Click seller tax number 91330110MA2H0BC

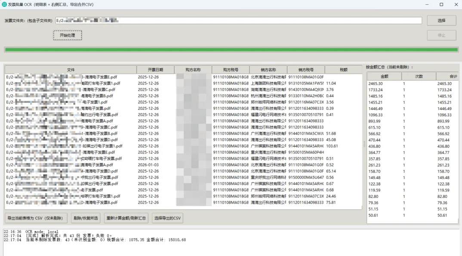tap(306, 96)
